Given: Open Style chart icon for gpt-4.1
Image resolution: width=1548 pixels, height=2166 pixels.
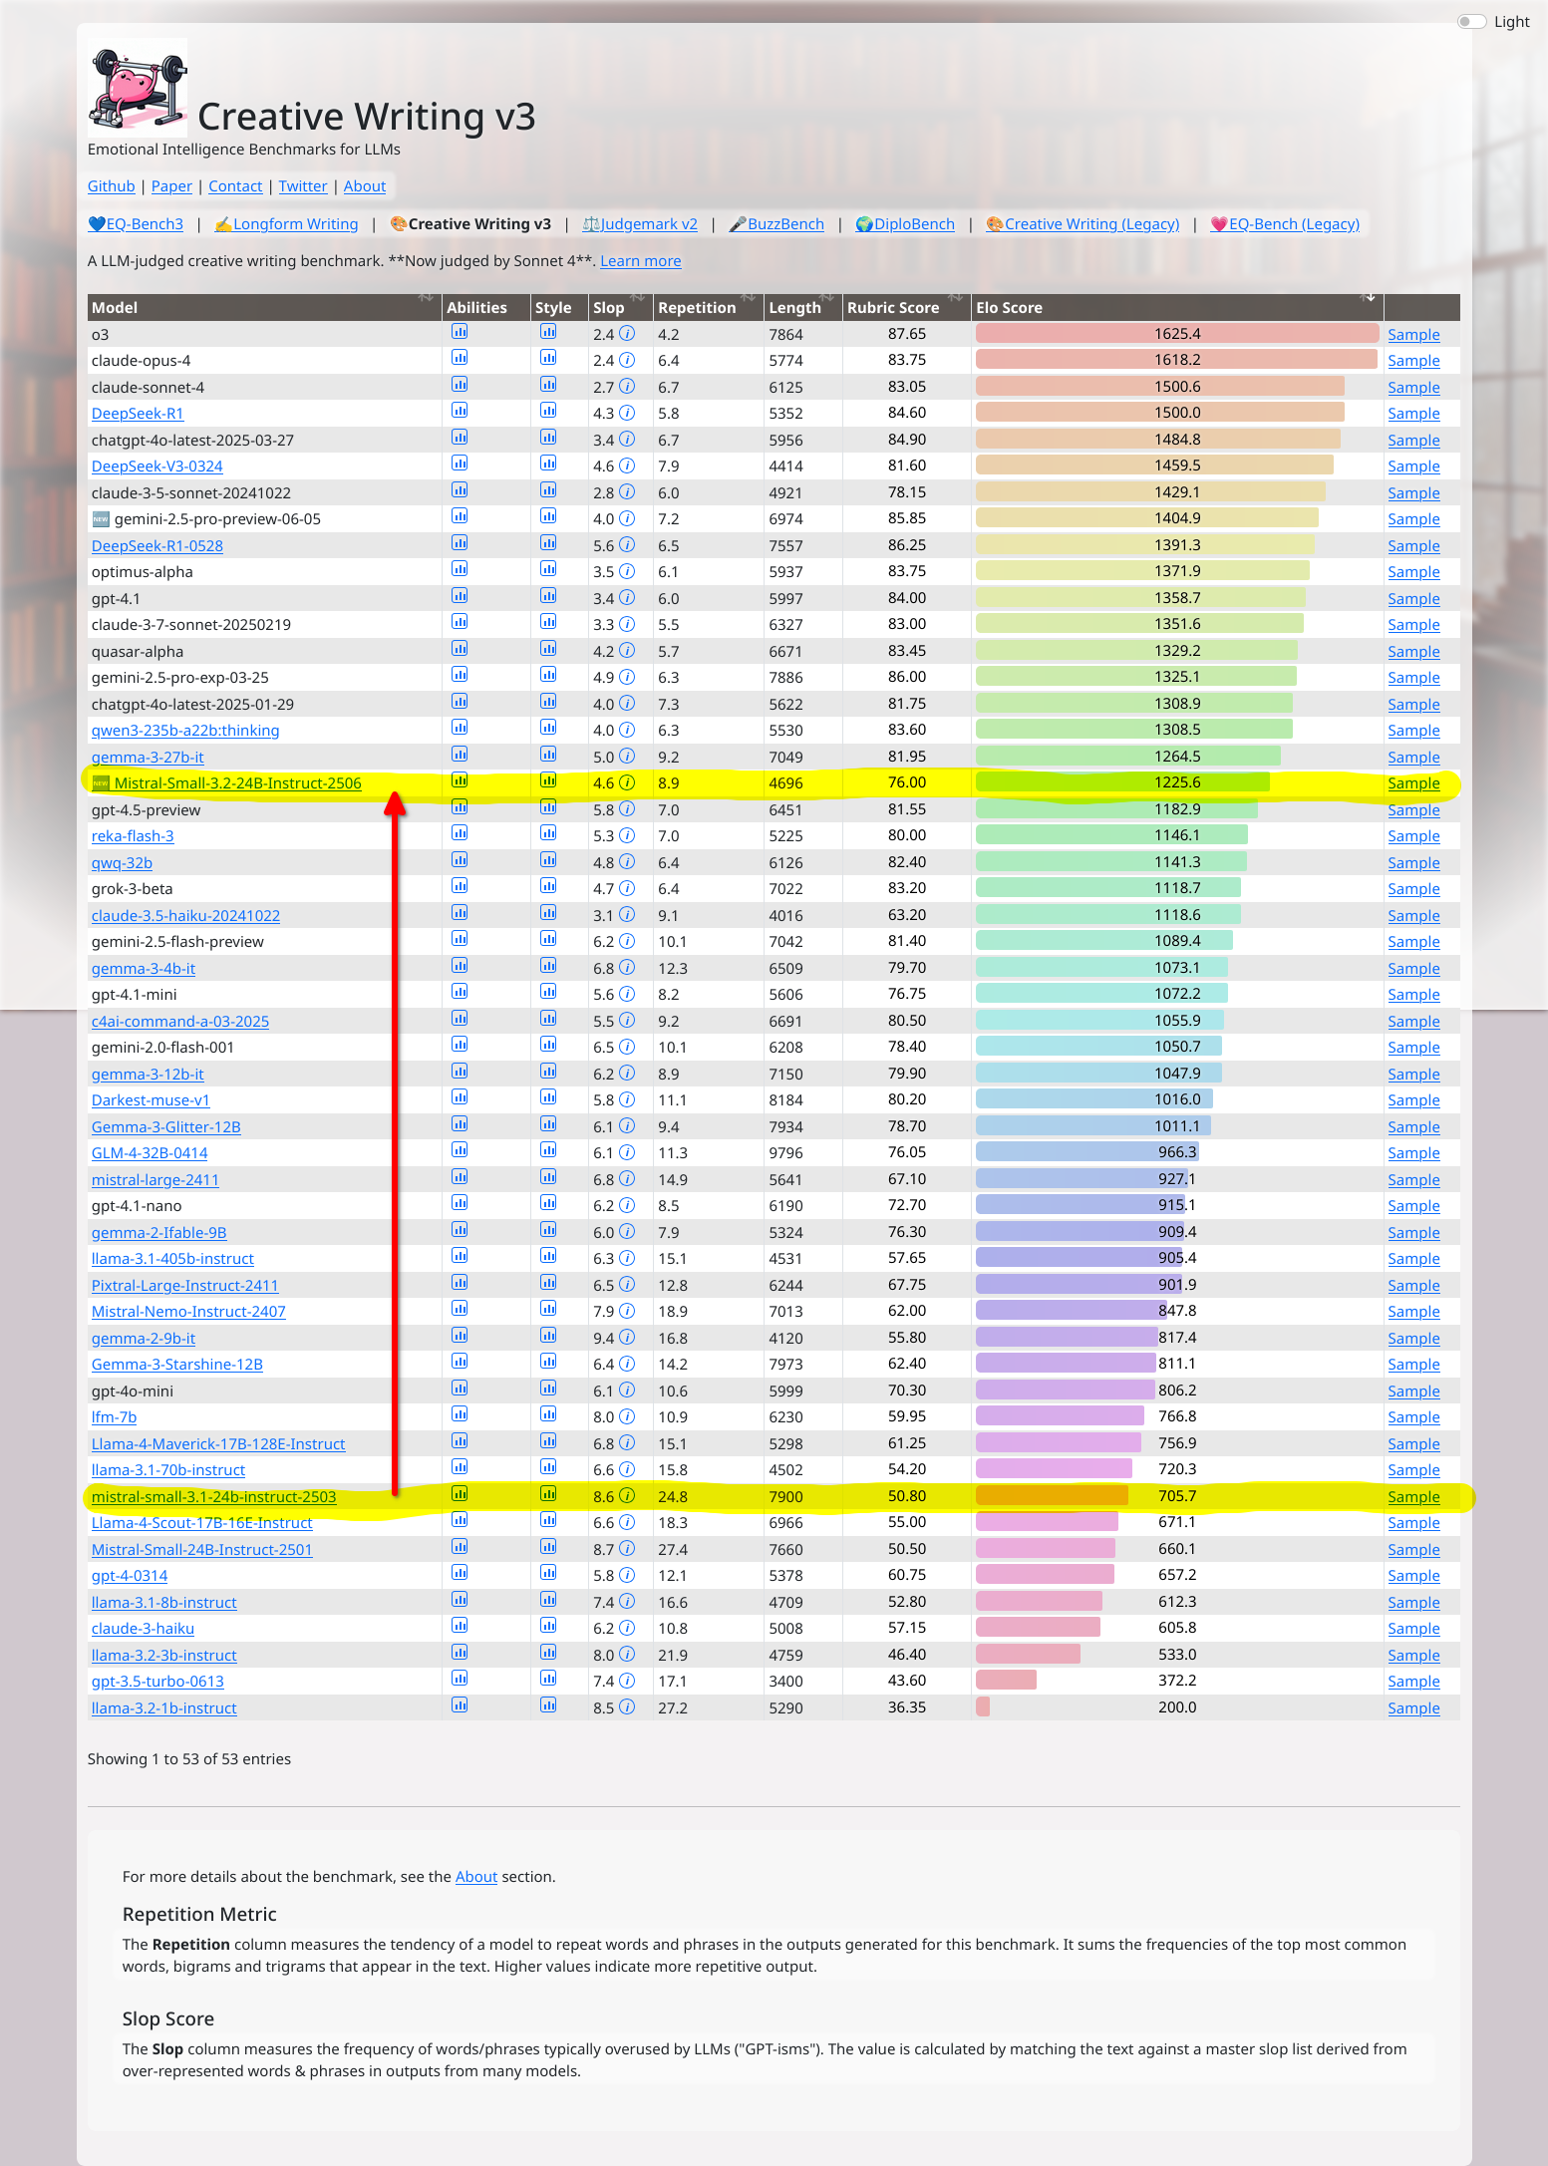Looking at the screenshot, I should 548,596.
